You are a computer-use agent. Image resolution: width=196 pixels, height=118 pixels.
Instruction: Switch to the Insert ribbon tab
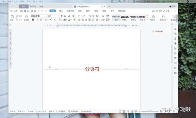(61, 11)
